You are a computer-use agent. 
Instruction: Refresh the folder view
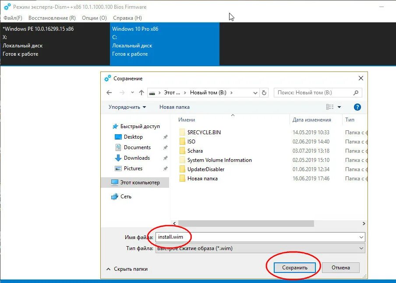264,93
